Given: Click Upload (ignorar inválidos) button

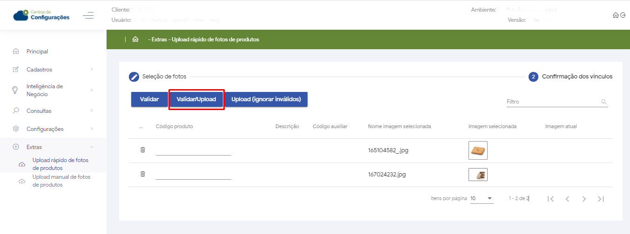Looking at the screenshot, I should point(266,99).
